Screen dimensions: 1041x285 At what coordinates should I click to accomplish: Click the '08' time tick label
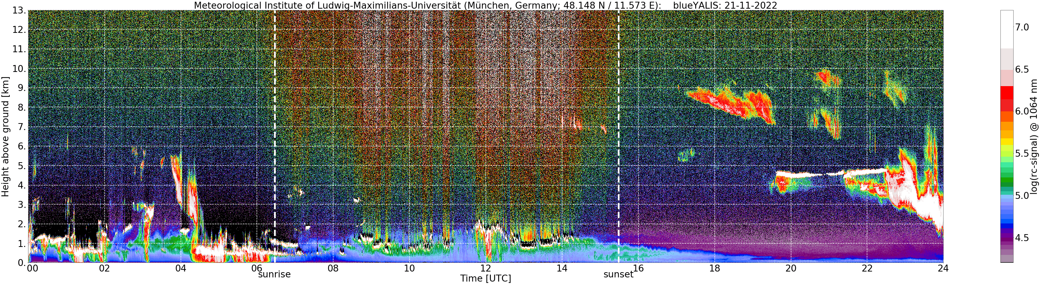click(333, 268)
